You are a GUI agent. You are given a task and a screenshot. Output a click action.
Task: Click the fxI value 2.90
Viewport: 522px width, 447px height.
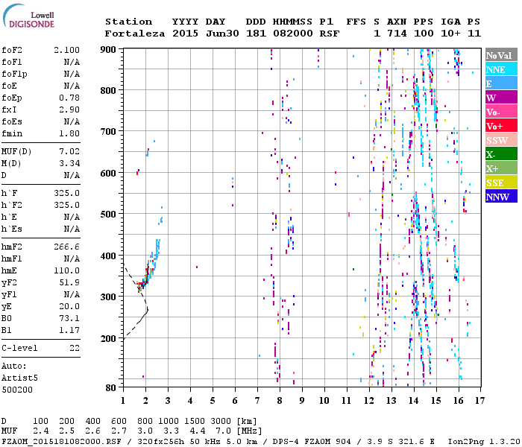click(x=69, y=110)
